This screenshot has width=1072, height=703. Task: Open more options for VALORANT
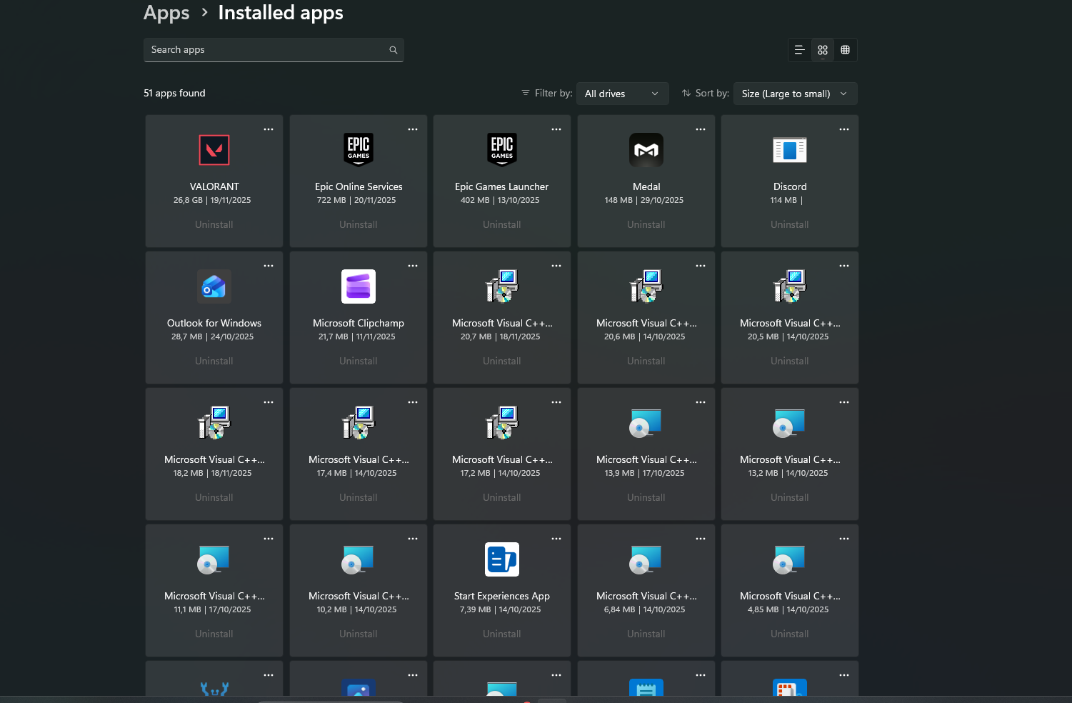269,129
